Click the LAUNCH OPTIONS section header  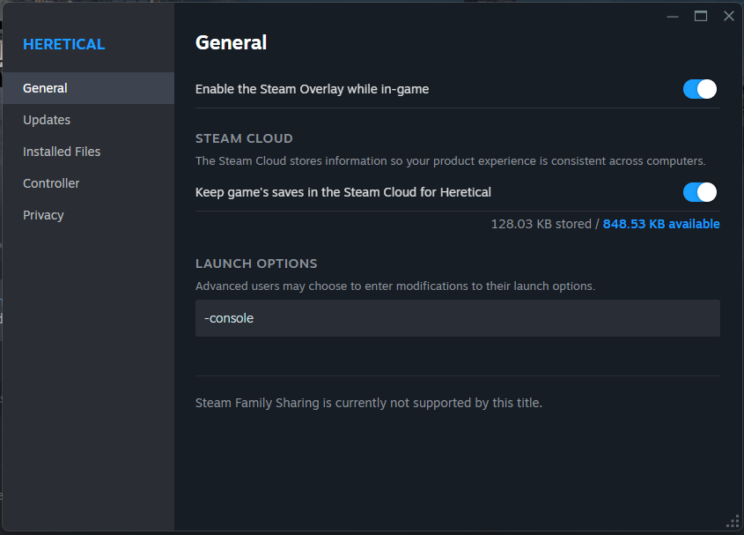coord(256,264)
